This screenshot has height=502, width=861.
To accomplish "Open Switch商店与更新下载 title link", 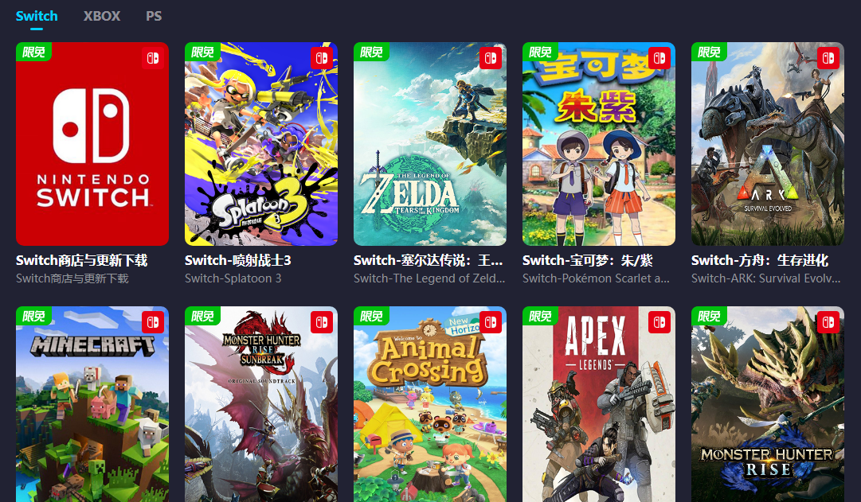I will coord(82,260).
